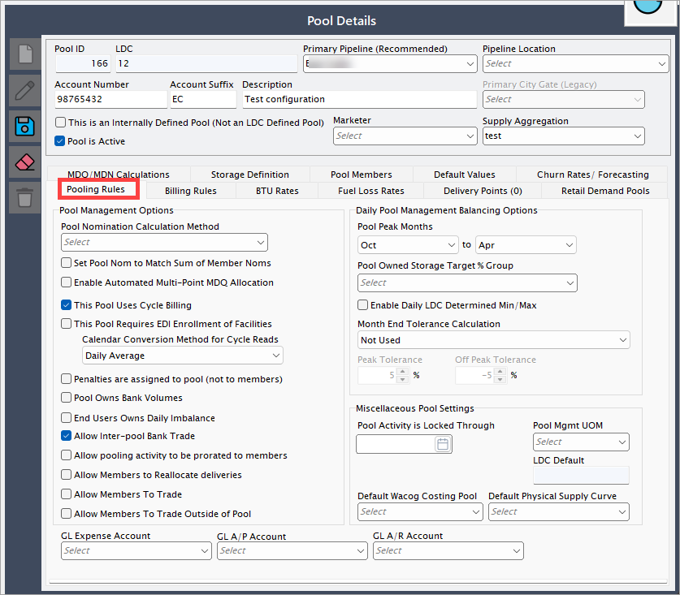The image size is (680, 595).
Task: Open Month End Tolerance Calculation dropdown
Action: (x=493, y=340)
